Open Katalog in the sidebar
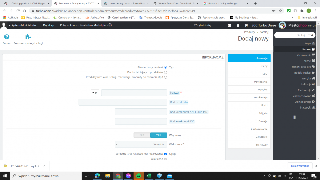Screen dimensions: 320x180 (294, 49)
